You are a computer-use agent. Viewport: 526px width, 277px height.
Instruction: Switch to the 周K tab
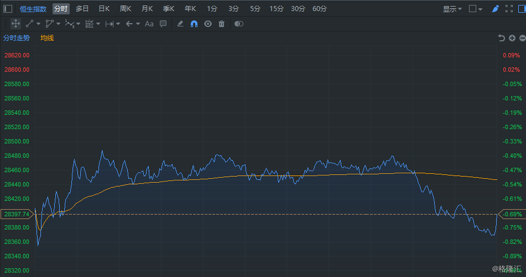tap(126, 9)
